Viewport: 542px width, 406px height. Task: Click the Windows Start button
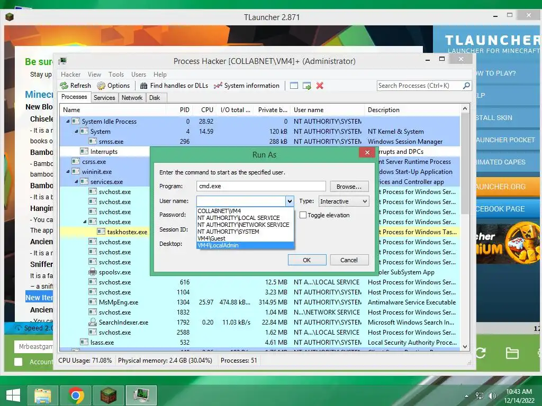[13, 395]
